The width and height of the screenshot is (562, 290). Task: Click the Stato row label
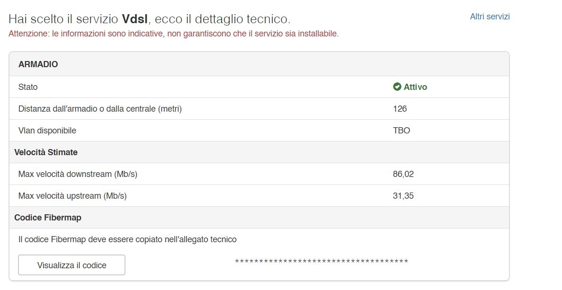tap(27, 87)
